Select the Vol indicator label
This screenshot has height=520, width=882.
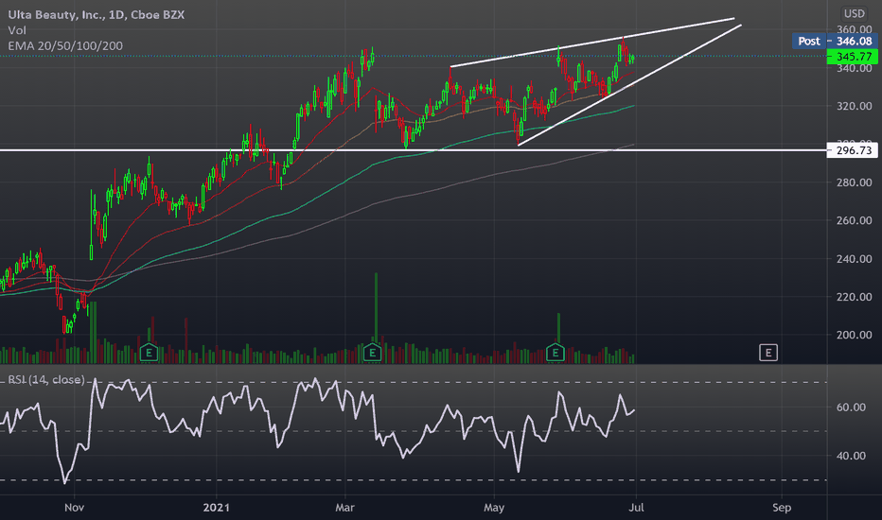pyautogui.click(x=17, y=30)
